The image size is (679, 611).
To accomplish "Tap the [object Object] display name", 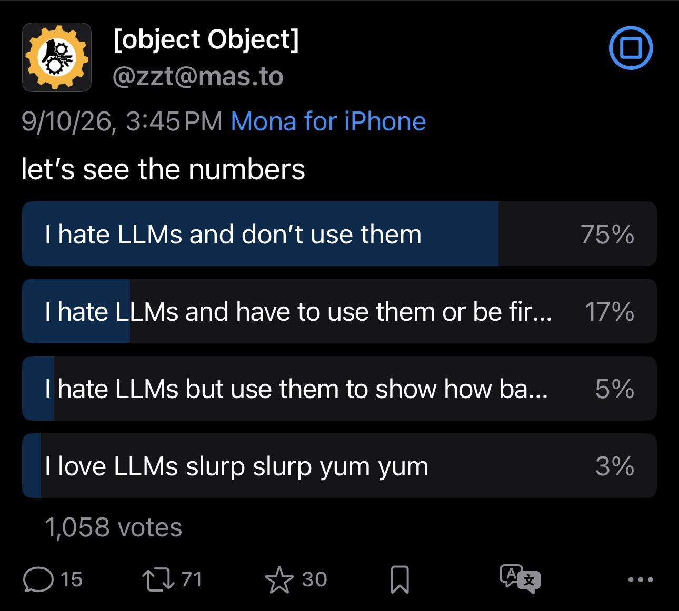I will pos(206,40).
